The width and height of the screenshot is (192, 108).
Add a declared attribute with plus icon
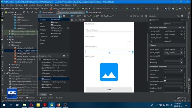[180, 28]
